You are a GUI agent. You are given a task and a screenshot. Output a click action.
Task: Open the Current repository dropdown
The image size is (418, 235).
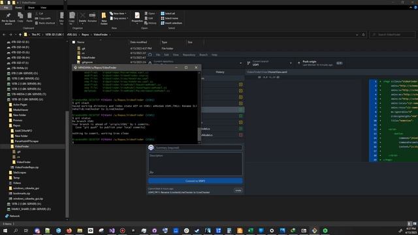196,63
